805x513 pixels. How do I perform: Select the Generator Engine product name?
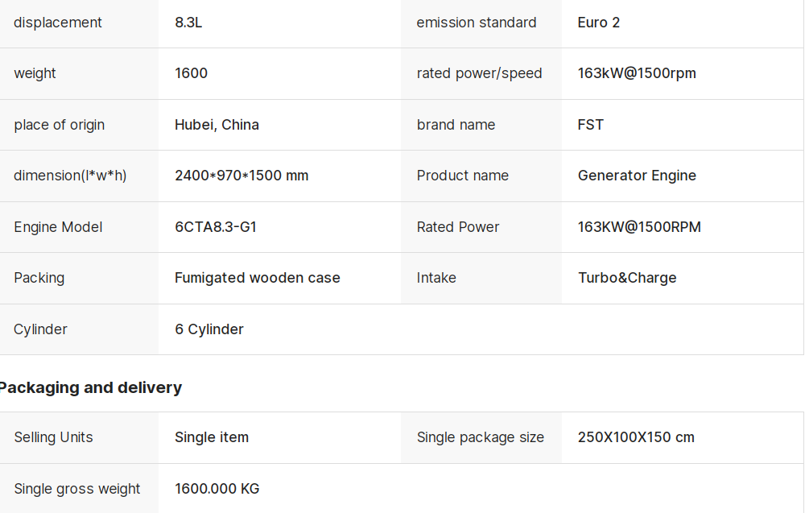pyautogui.click(x=637, y=176)
